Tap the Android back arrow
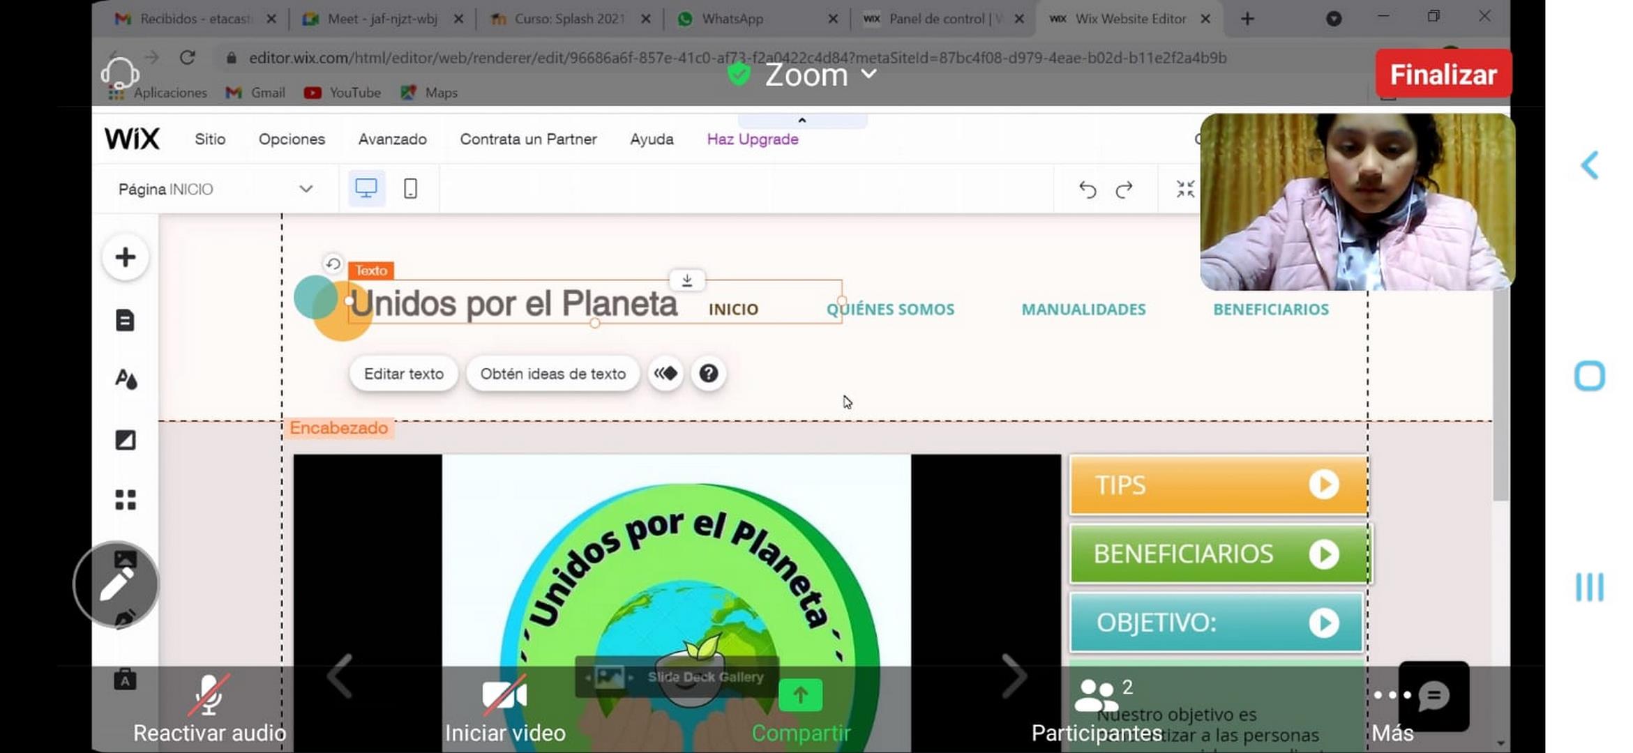 [1590, 165]
